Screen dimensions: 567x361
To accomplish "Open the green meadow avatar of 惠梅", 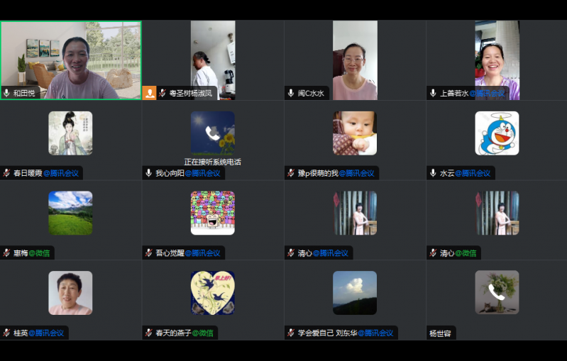I will click(70, 213).
